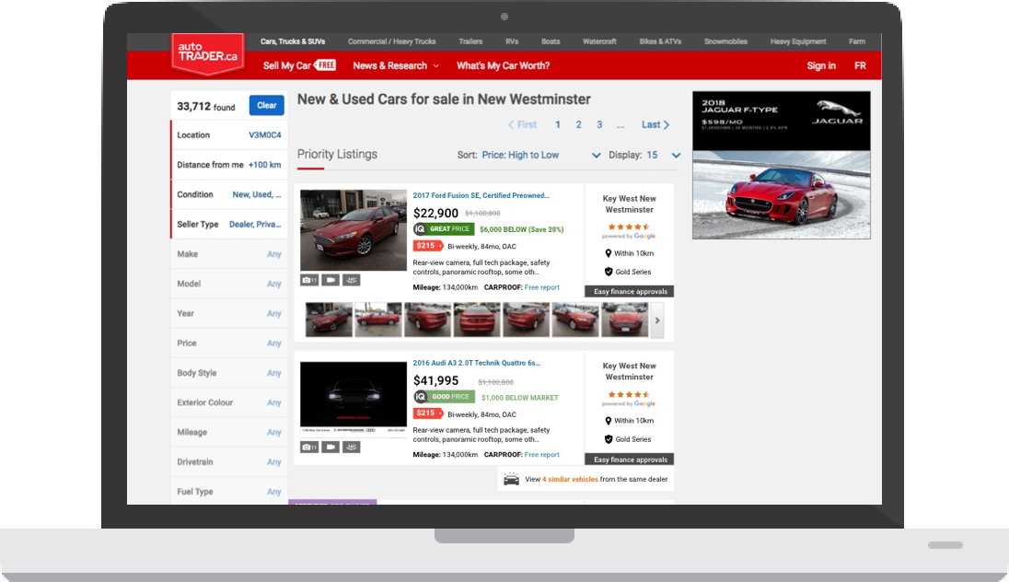Expand the Fuel Type filter
This screenshot has width=1009, height=582.
click(x=229, y=491)
